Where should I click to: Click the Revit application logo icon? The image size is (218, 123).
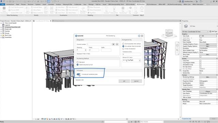[1, 1]
